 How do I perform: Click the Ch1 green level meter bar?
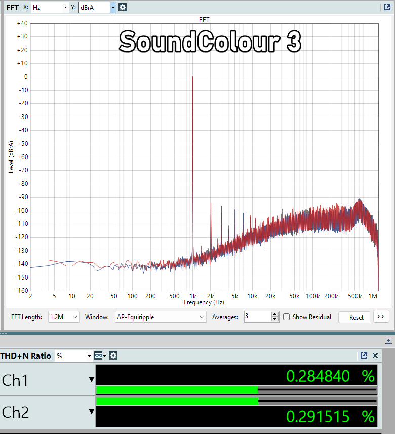click(x=177, y=390)
